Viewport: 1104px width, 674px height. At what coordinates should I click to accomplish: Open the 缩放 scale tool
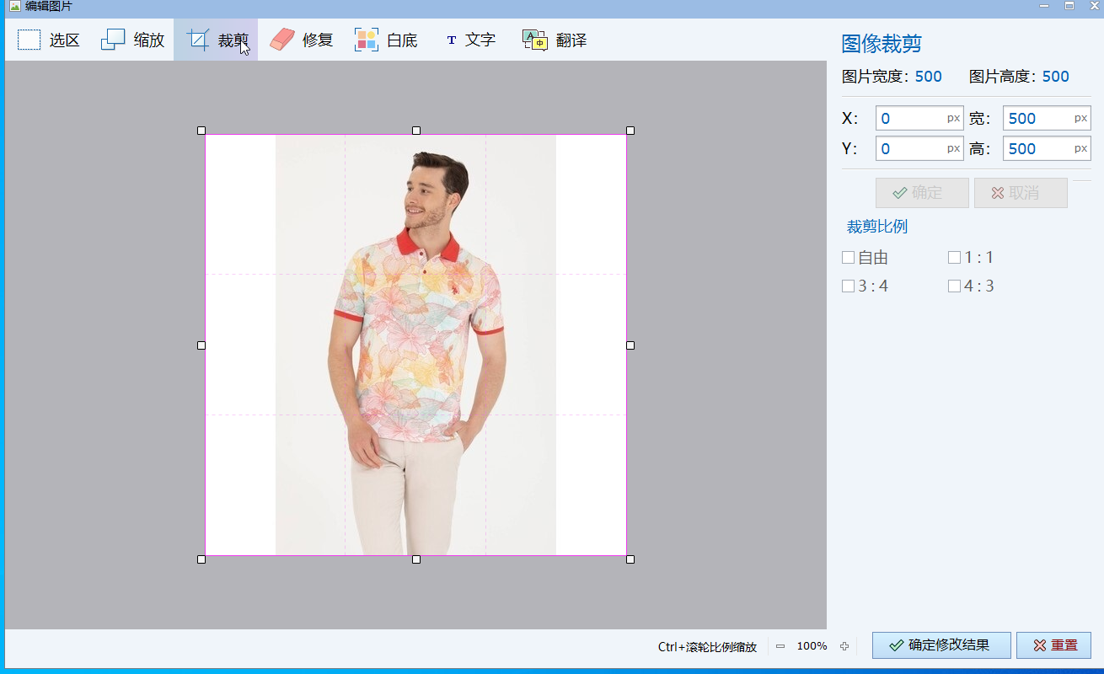click(x=132, y=39)
